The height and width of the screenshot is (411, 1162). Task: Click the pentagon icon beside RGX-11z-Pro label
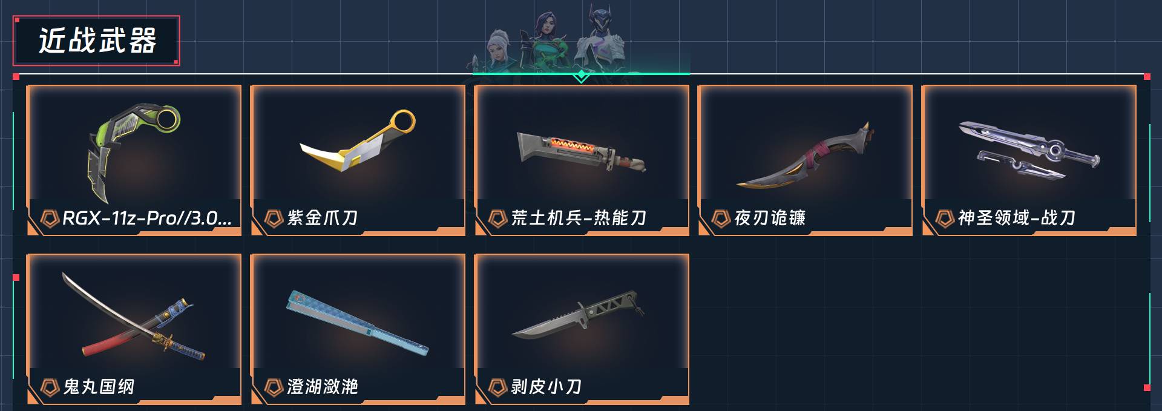tap(50, 218)
